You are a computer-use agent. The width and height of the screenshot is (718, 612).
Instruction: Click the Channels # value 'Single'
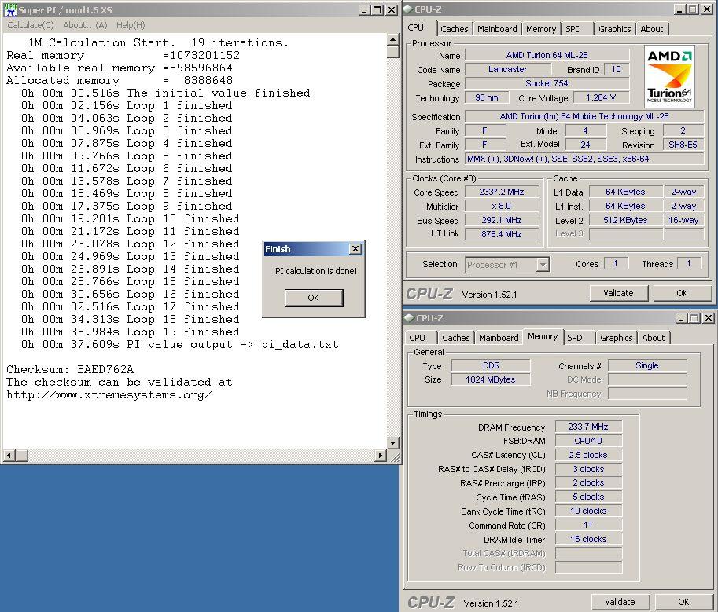(647, 365)
